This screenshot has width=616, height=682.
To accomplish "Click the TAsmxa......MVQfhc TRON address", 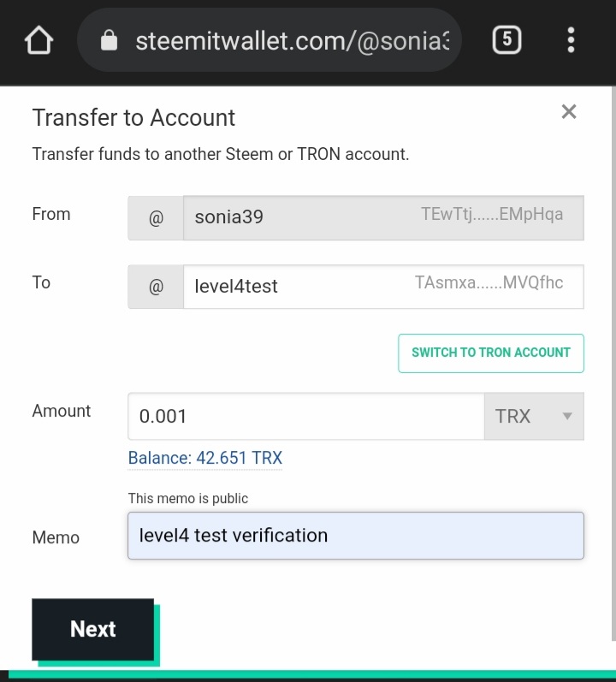I will pyautogui.click(x=489, y=282).
